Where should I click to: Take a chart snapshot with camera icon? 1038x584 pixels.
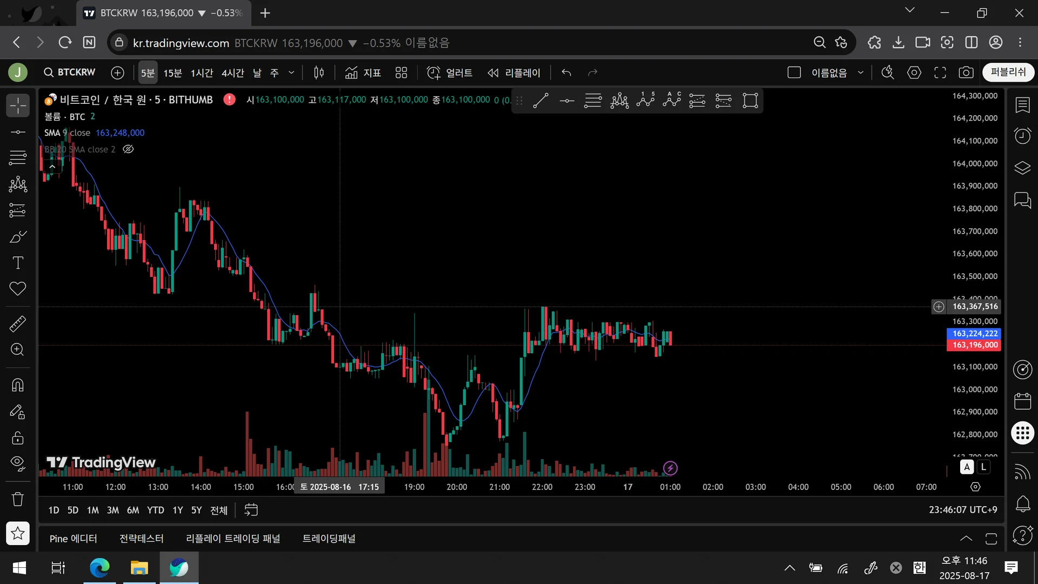click(966, 72)
